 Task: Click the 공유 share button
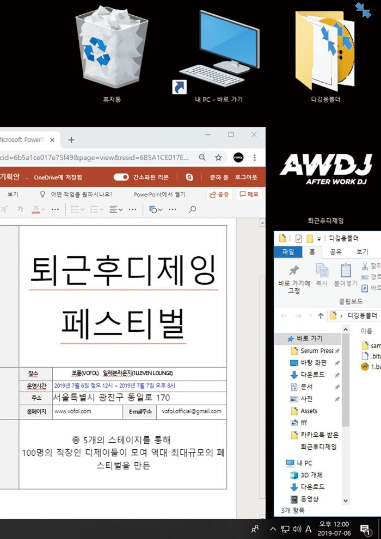click(x=219, y=194)
